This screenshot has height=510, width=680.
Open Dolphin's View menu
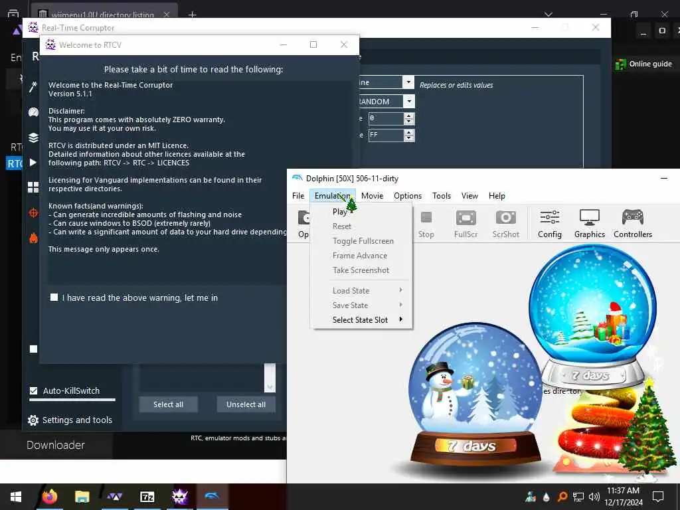[469, 196]
